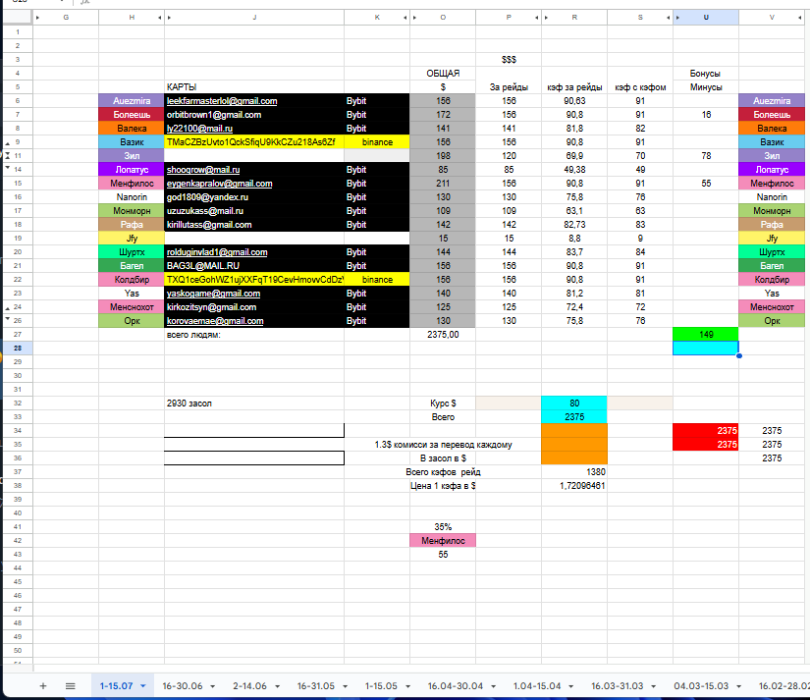The height and width of the screenshot is (700, 810).
Task: Unhide columns with arrow right of column V
Action: point(799,18)
